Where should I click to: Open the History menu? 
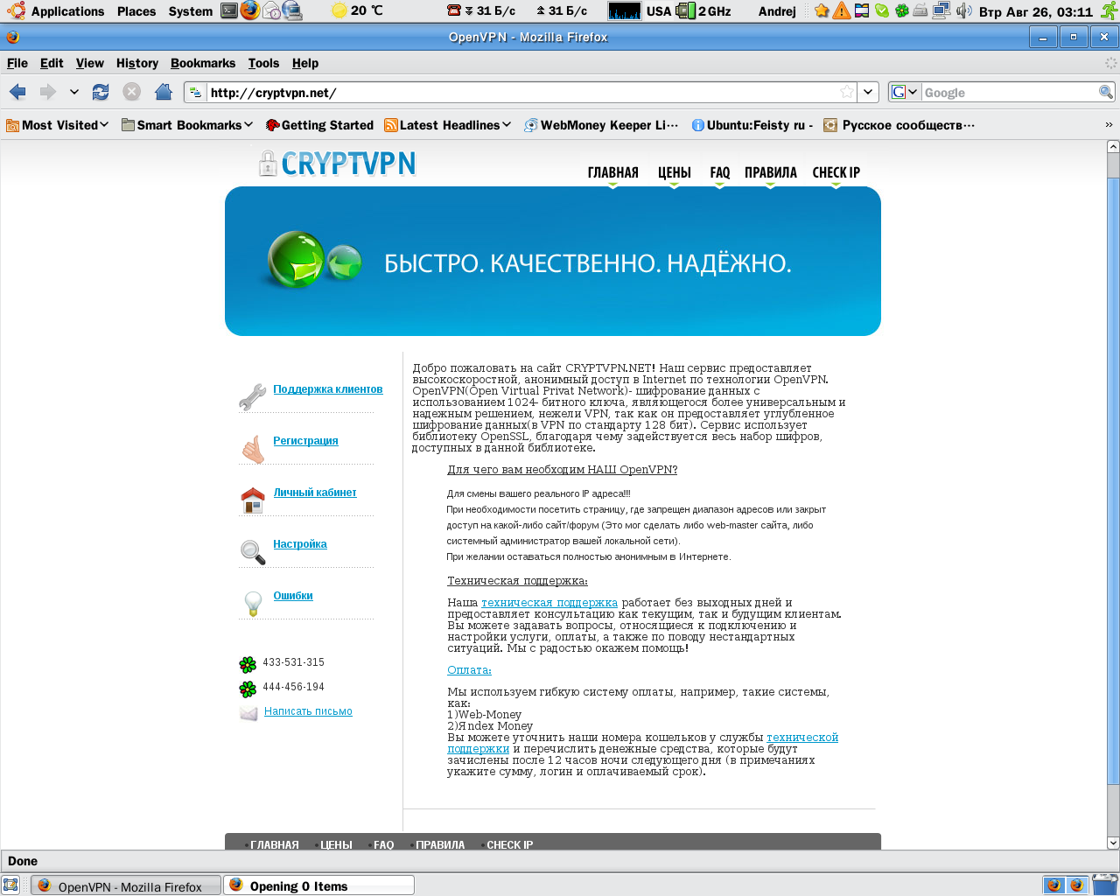[137, 63]
